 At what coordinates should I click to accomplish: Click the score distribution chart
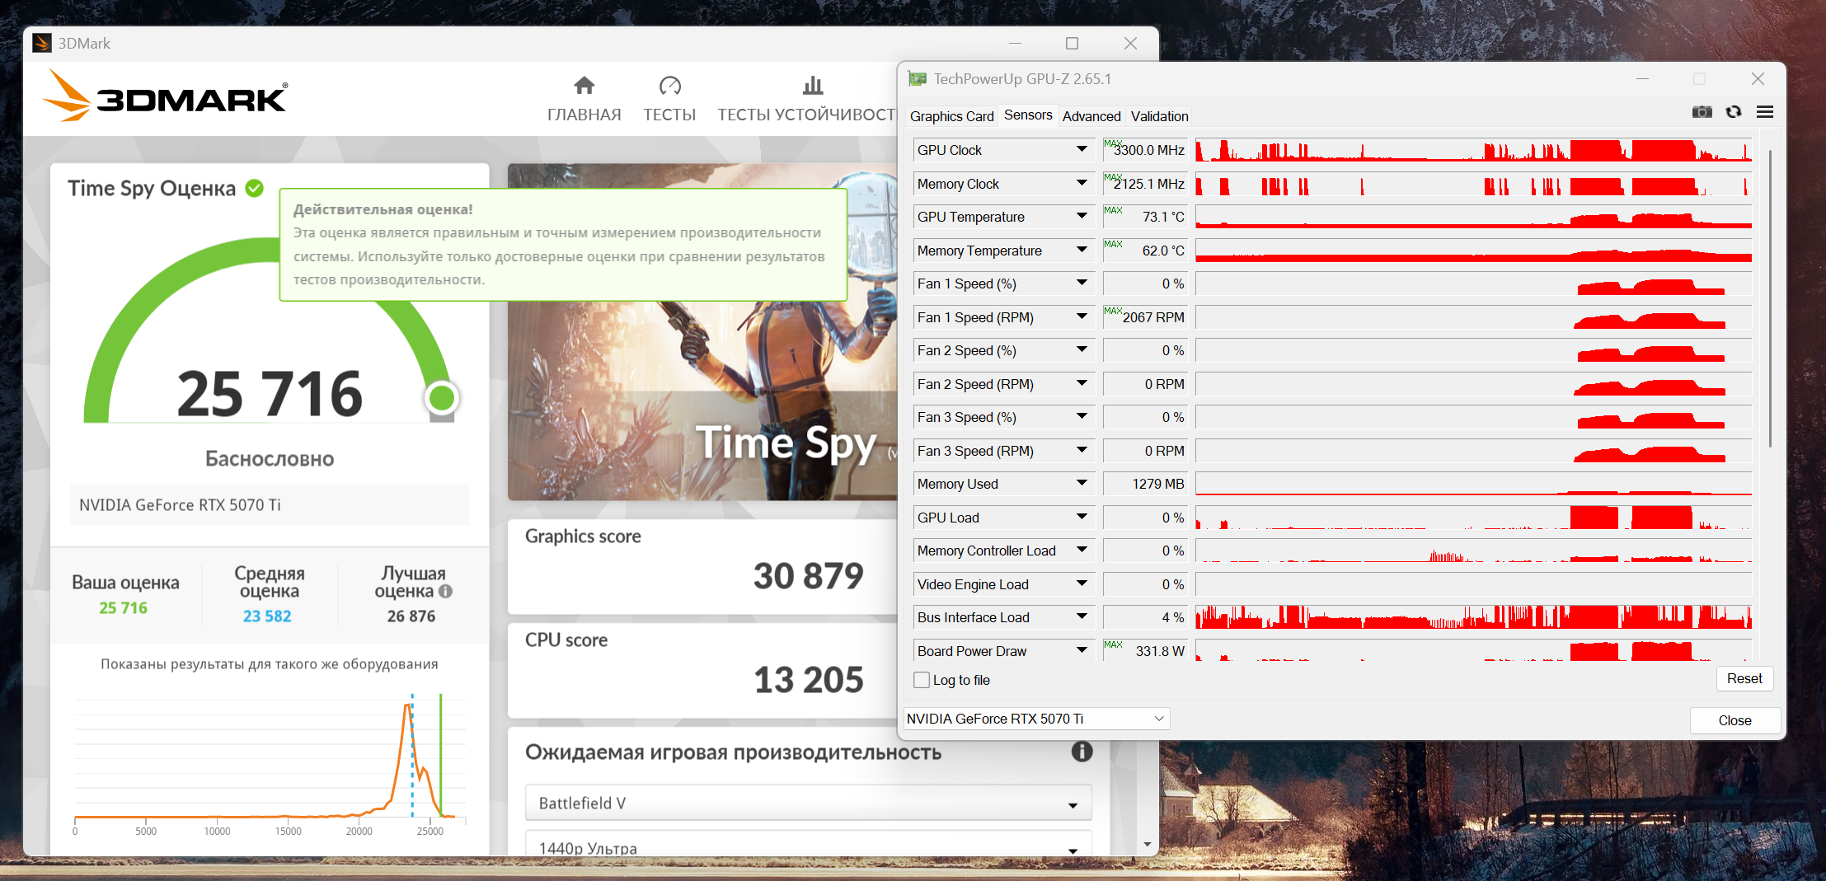270,764
